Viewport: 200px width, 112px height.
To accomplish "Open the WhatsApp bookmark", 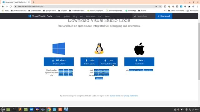I will point(131,11).
